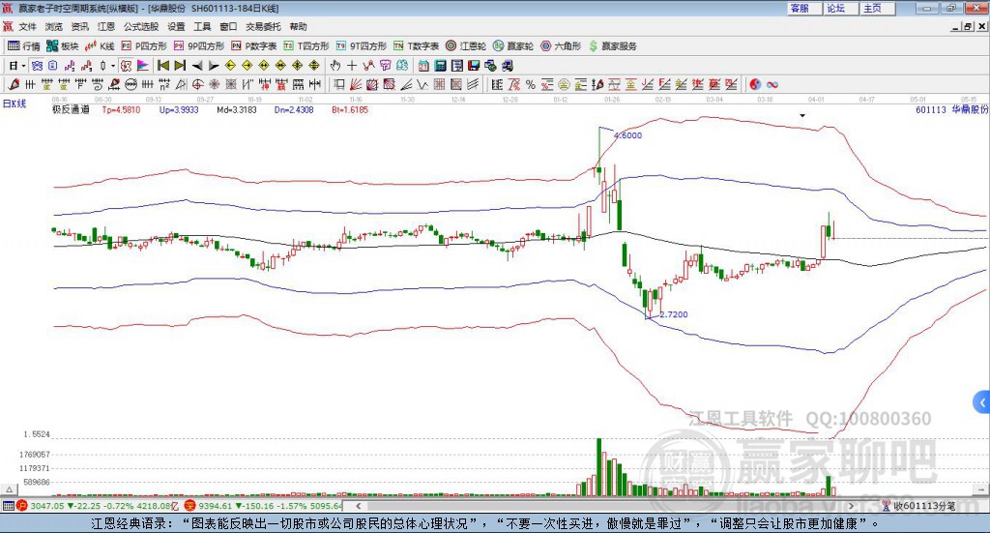
Task: Click the black right-arrow step-forward icon
Action: click(x=214, y=65)
